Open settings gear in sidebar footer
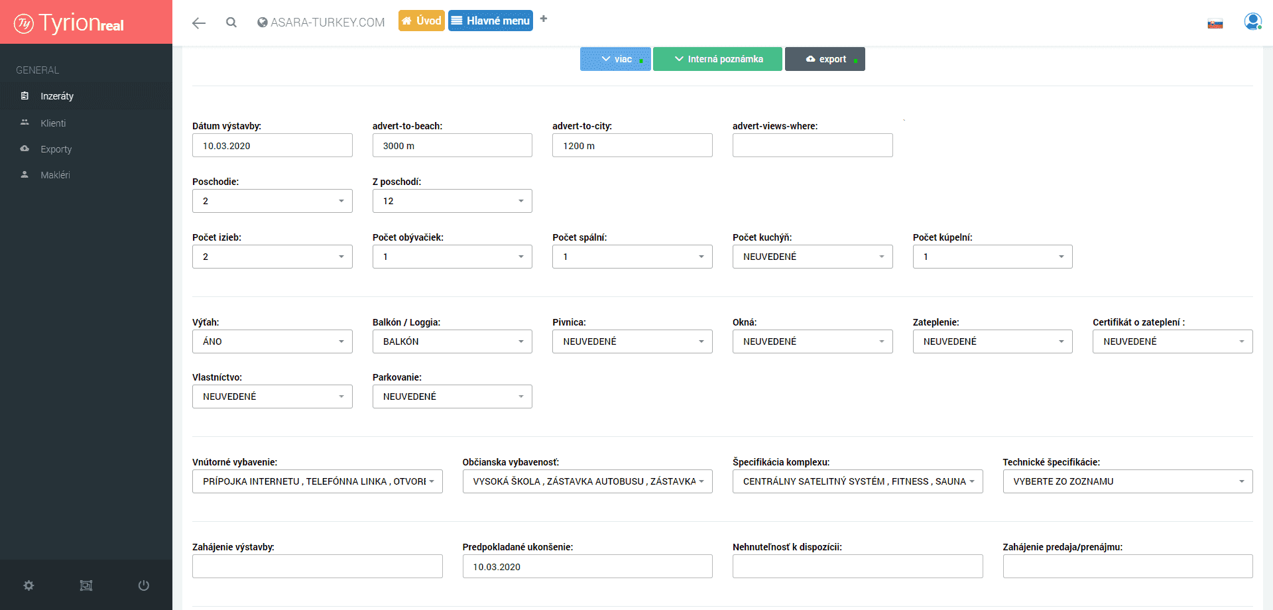This screenshot has width=1273, height=610. click(29, 585)
